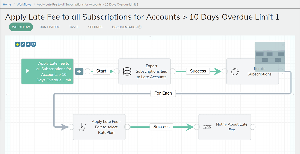Open the Tasks tab
Viewport: 300px width, 154px height.
click(x=74, y=27)
